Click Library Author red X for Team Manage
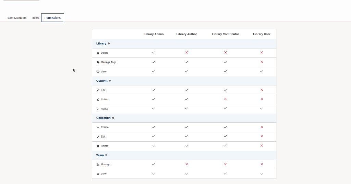Screen dimensions: 351x184 (187, 164)
